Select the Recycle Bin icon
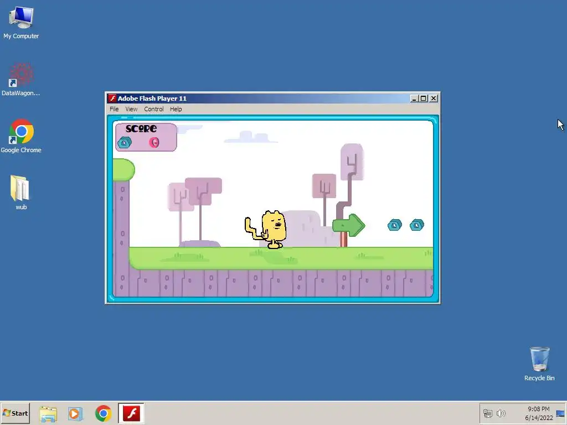567x425 pixels. [x=539, y=364]
